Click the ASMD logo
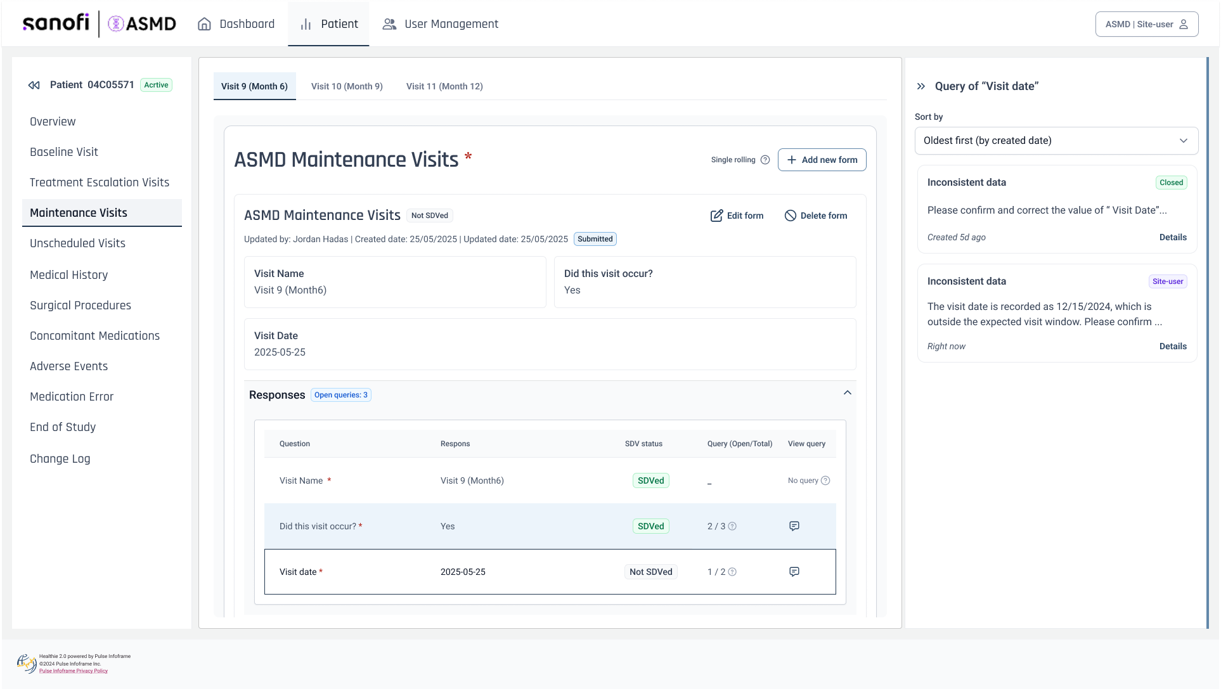The height and width of the screenshot is (689, 1221). pos(142,24)
